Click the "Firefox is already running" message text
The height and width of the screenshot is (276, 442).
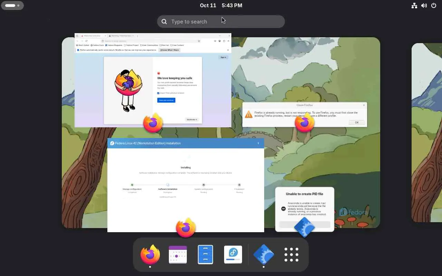point(306,114)
